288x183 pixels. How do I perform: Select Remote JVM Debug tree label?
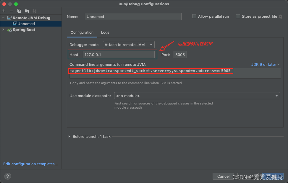31,18
